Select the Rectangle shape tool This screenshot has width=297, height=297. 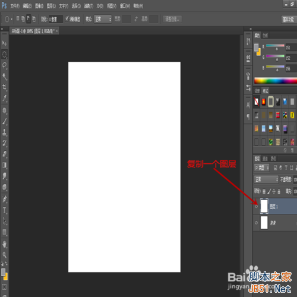[4, 232]
